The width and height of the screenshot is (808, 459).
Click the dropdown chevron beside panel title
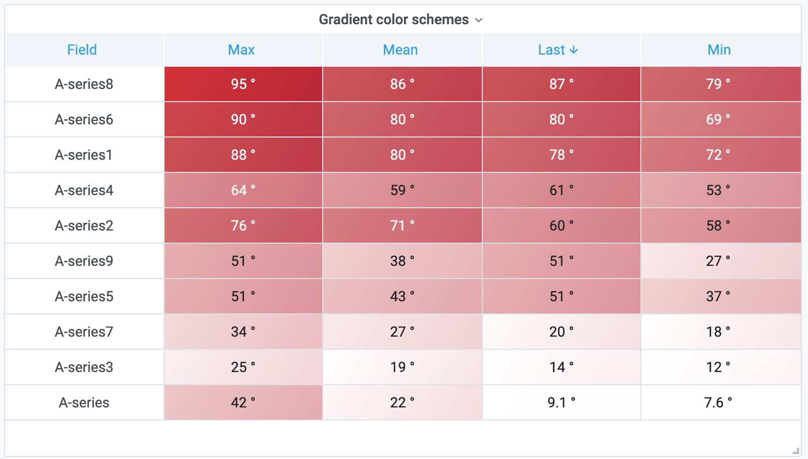coord(479,20)
